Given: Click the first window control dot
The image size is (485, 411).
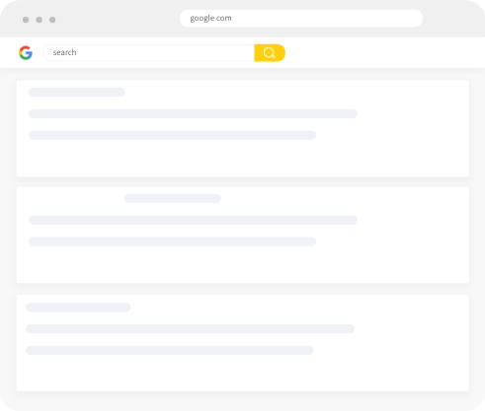Looking at the screenshot, I should coord(26,20).
